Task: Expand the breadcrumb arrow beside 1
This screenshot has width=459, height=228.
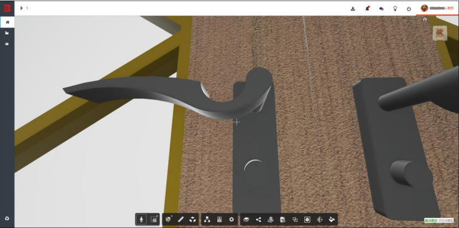Action: coord(22,8)
